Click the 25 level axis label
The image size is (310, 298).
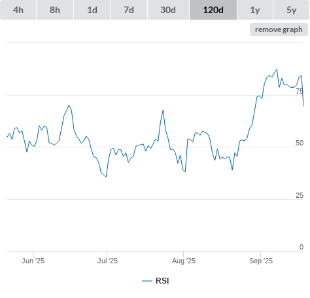tap(300, 195)
